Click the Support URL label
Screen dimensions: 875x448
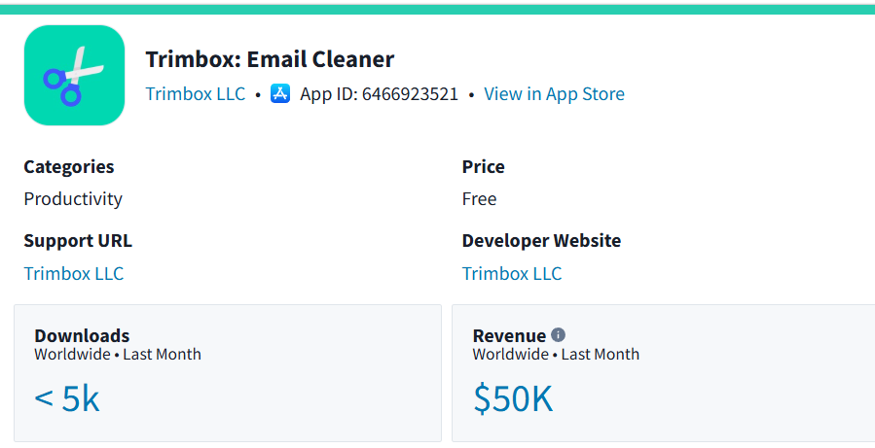point(78,241)
